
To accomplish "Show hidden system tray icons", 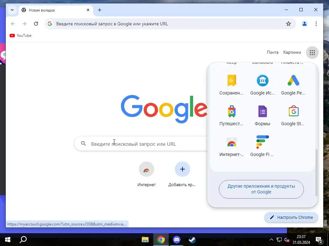I will tap(271, 240).
